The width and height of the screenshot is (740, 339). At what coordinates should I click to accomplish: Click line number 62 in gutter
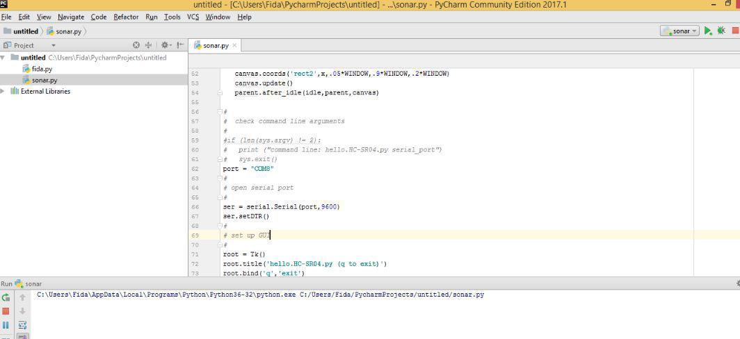195,169
